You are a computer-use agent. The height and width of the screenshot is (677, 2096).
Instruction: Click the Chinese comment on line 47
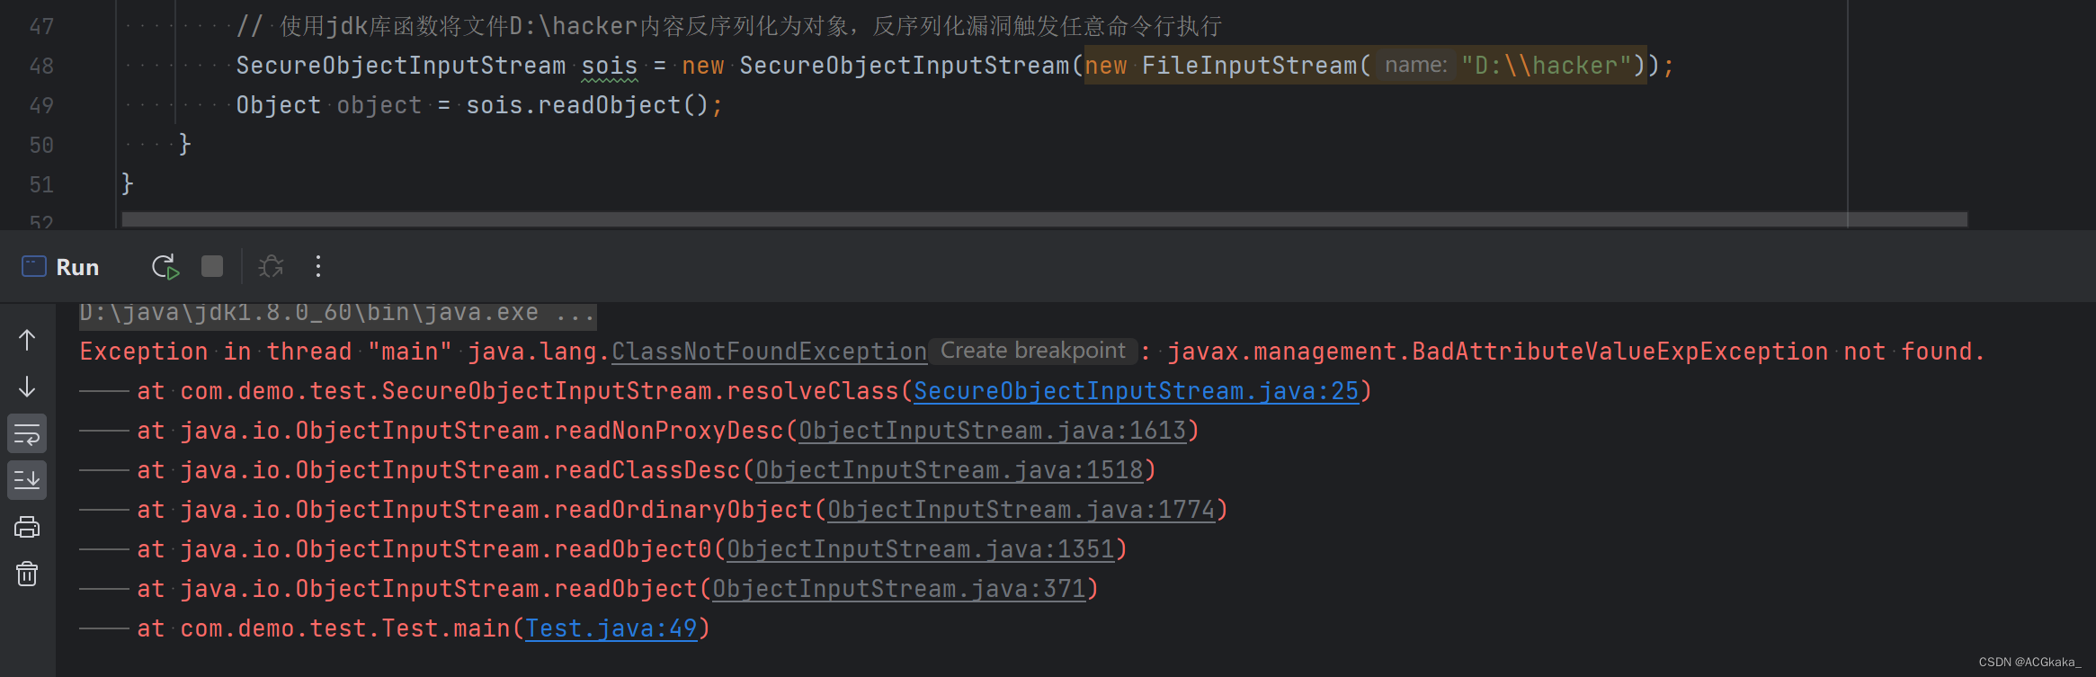point(729,26)
